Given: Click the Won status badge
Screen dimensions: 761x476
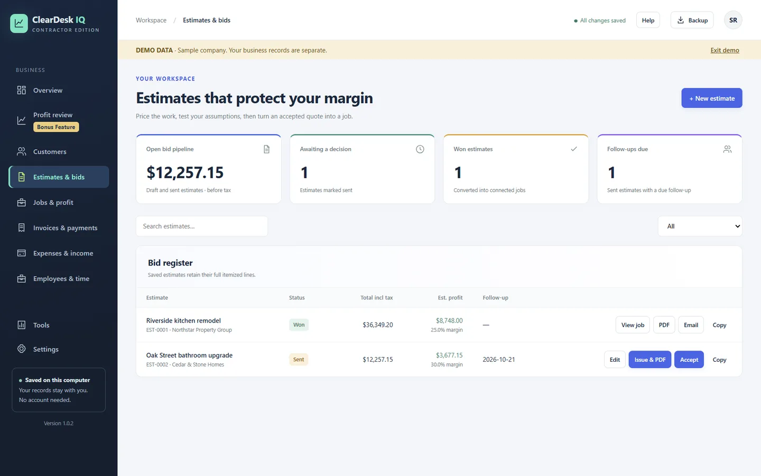Looking at the screenshot, I should tap(299, 325).
